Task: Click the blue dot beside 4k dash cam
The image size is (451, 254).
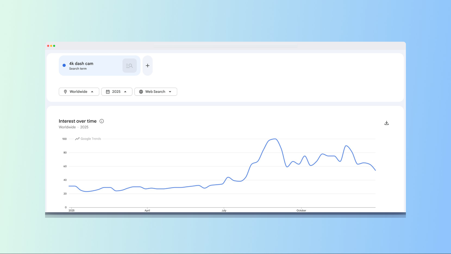Action: [64, 65]
